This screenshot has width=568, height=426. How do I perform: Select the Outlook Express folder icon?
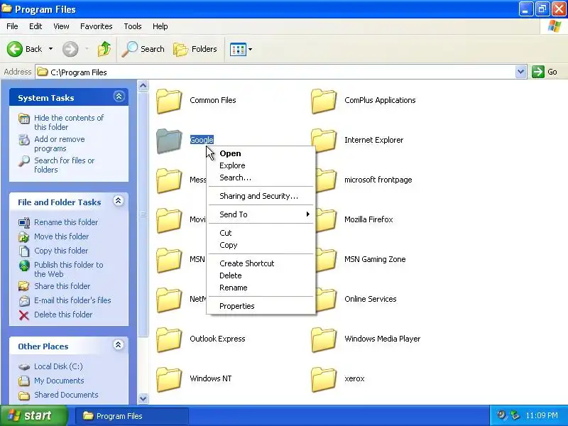(169, 340)
